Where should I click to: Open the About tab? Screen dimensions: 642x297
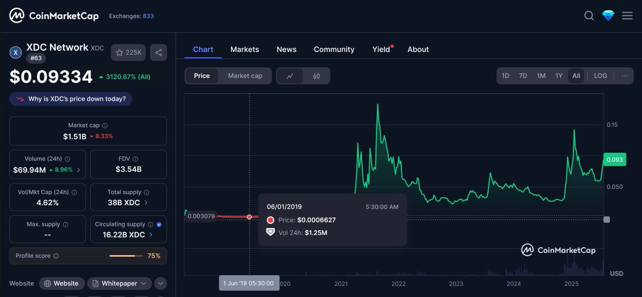click(418, 49)
